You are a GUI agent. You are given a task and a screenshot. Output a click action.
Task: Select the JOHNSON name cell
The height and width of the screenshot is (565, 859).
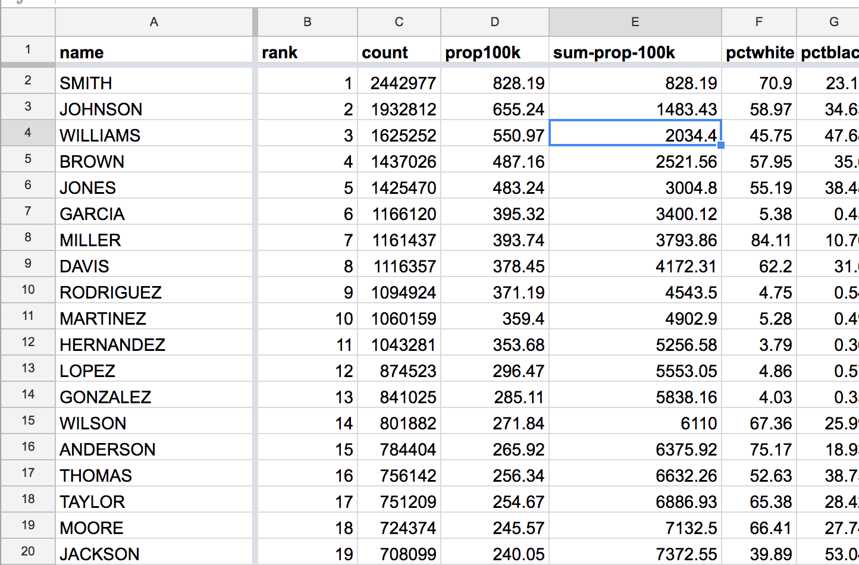pos(154,107)
